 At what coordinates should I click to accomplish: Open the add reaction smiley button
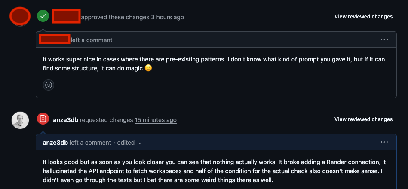49,85
